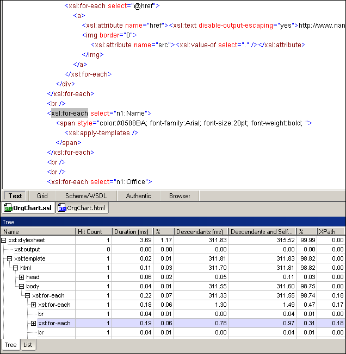Click the OrgChart.html file tab icon

point(62,208)
